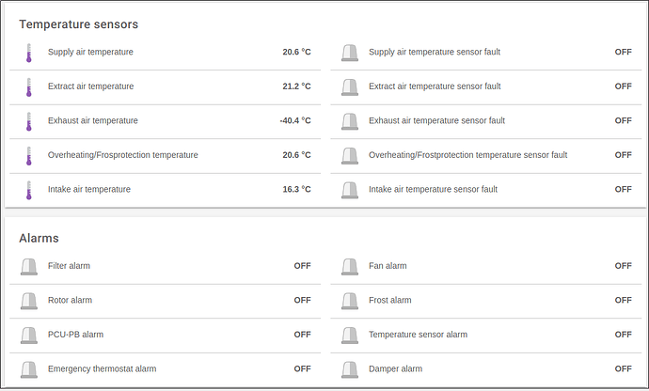Click the 21.2 °C extract temperature value
Viewport: 649px width, 391px height.
296,87
